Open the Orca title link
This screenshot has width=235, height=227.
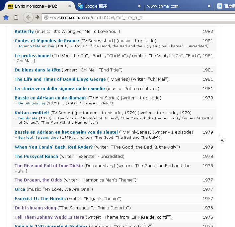coord(20,189)
